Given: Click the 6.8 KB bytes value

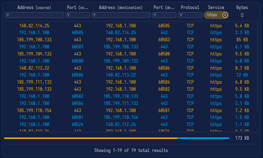Looking at the screenshot, I should pyautogui.click(x=242, y=82).
